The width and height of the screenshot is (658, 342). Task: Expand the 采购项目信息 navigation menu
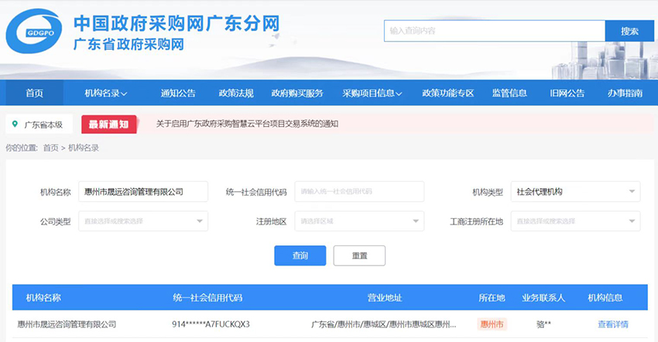tap(372, 93)
